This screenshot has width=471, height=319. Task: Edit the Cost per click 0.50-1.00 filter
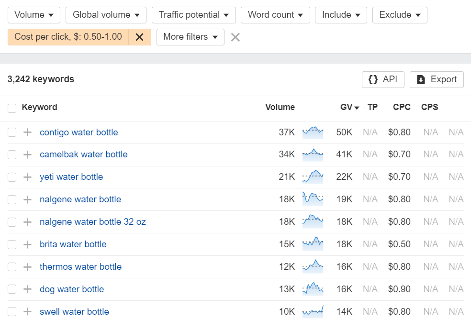tap(68, 37)
